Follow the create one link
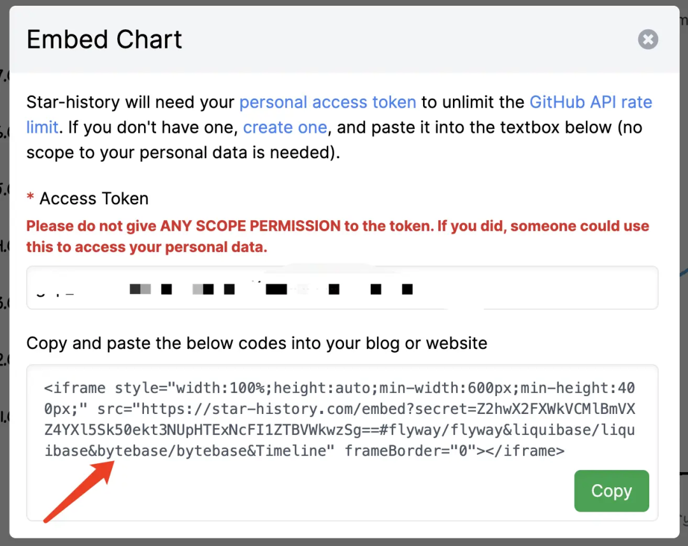Viewport: 688px width, 546px height. (285, 127)
